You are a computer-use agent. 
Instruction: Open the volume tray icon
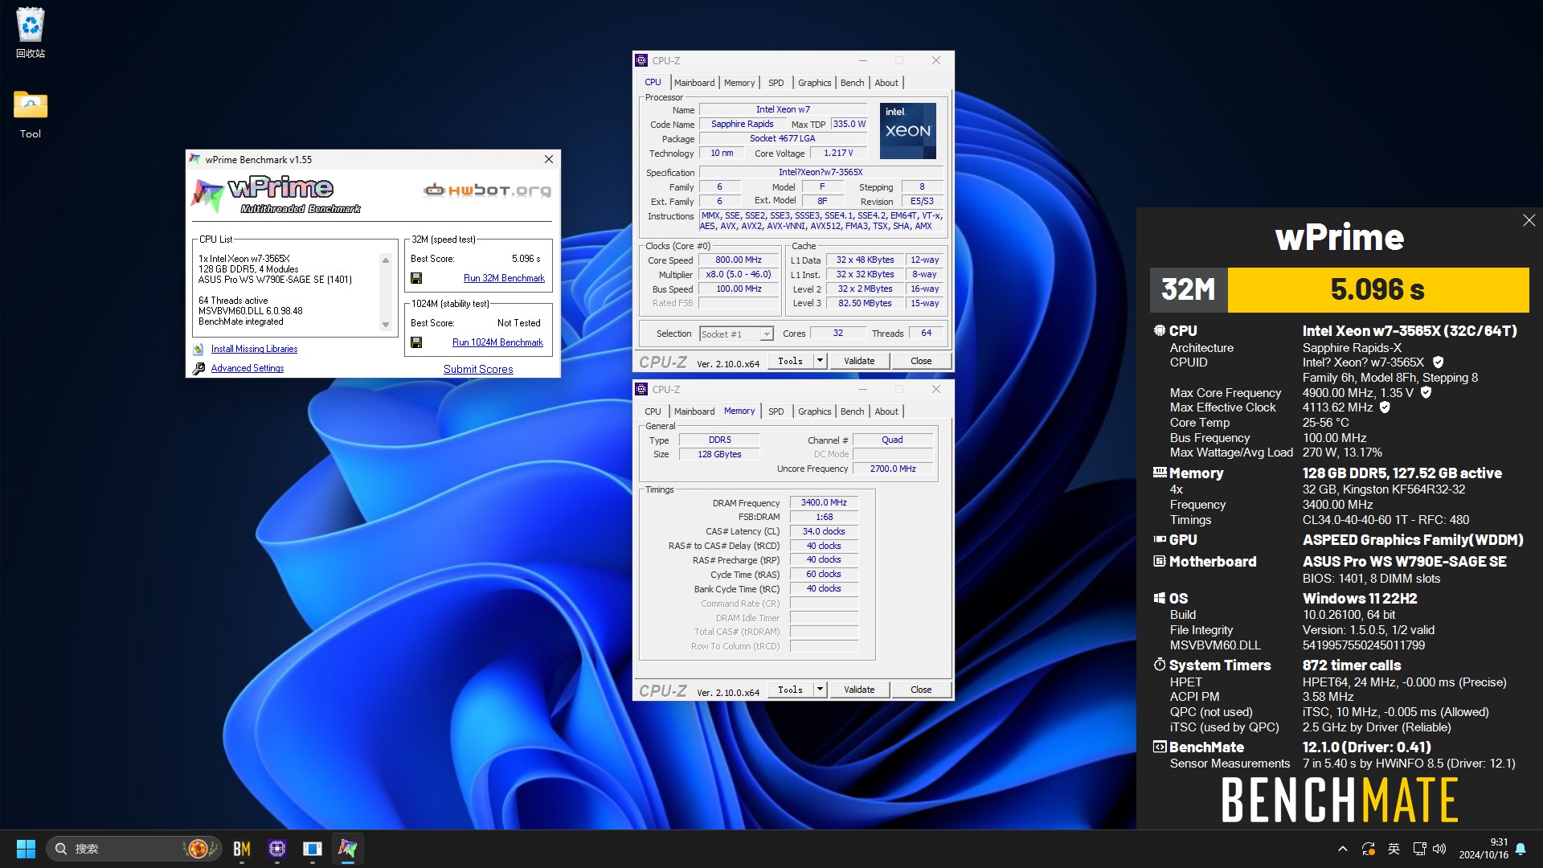pyautogui.click(x=1439, y=849)
